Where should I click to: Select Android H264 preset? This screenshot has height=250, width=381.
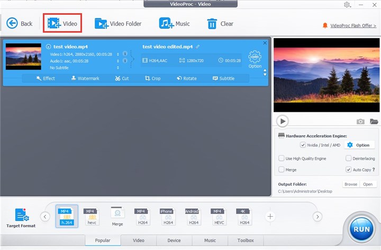click(x=194, y=216)
